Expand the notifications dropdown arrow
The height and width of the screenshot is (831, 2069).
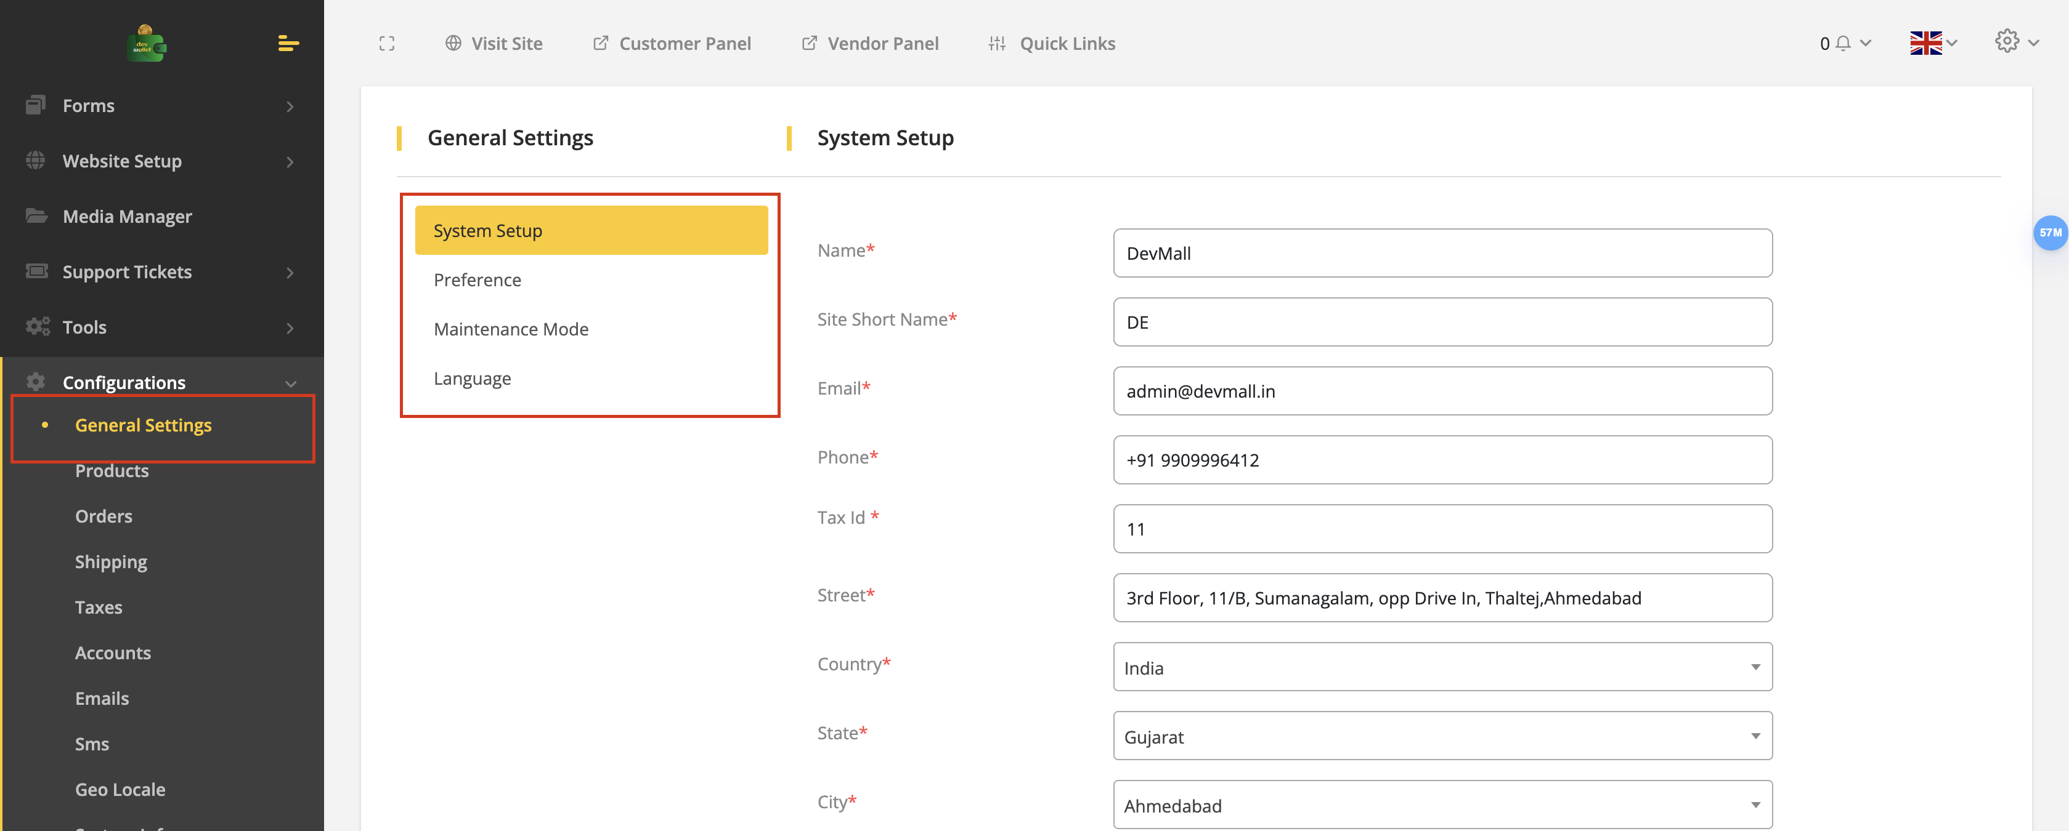[1865, 43]
